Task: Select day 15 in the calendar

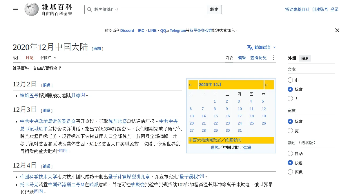Action: (x=216, y=116)
